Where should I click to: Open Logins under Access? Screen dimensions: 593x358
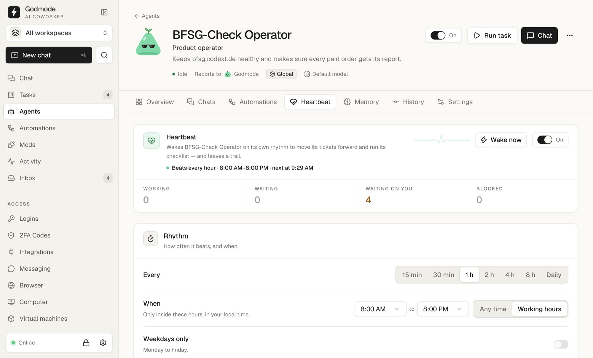tap(59, 219)
